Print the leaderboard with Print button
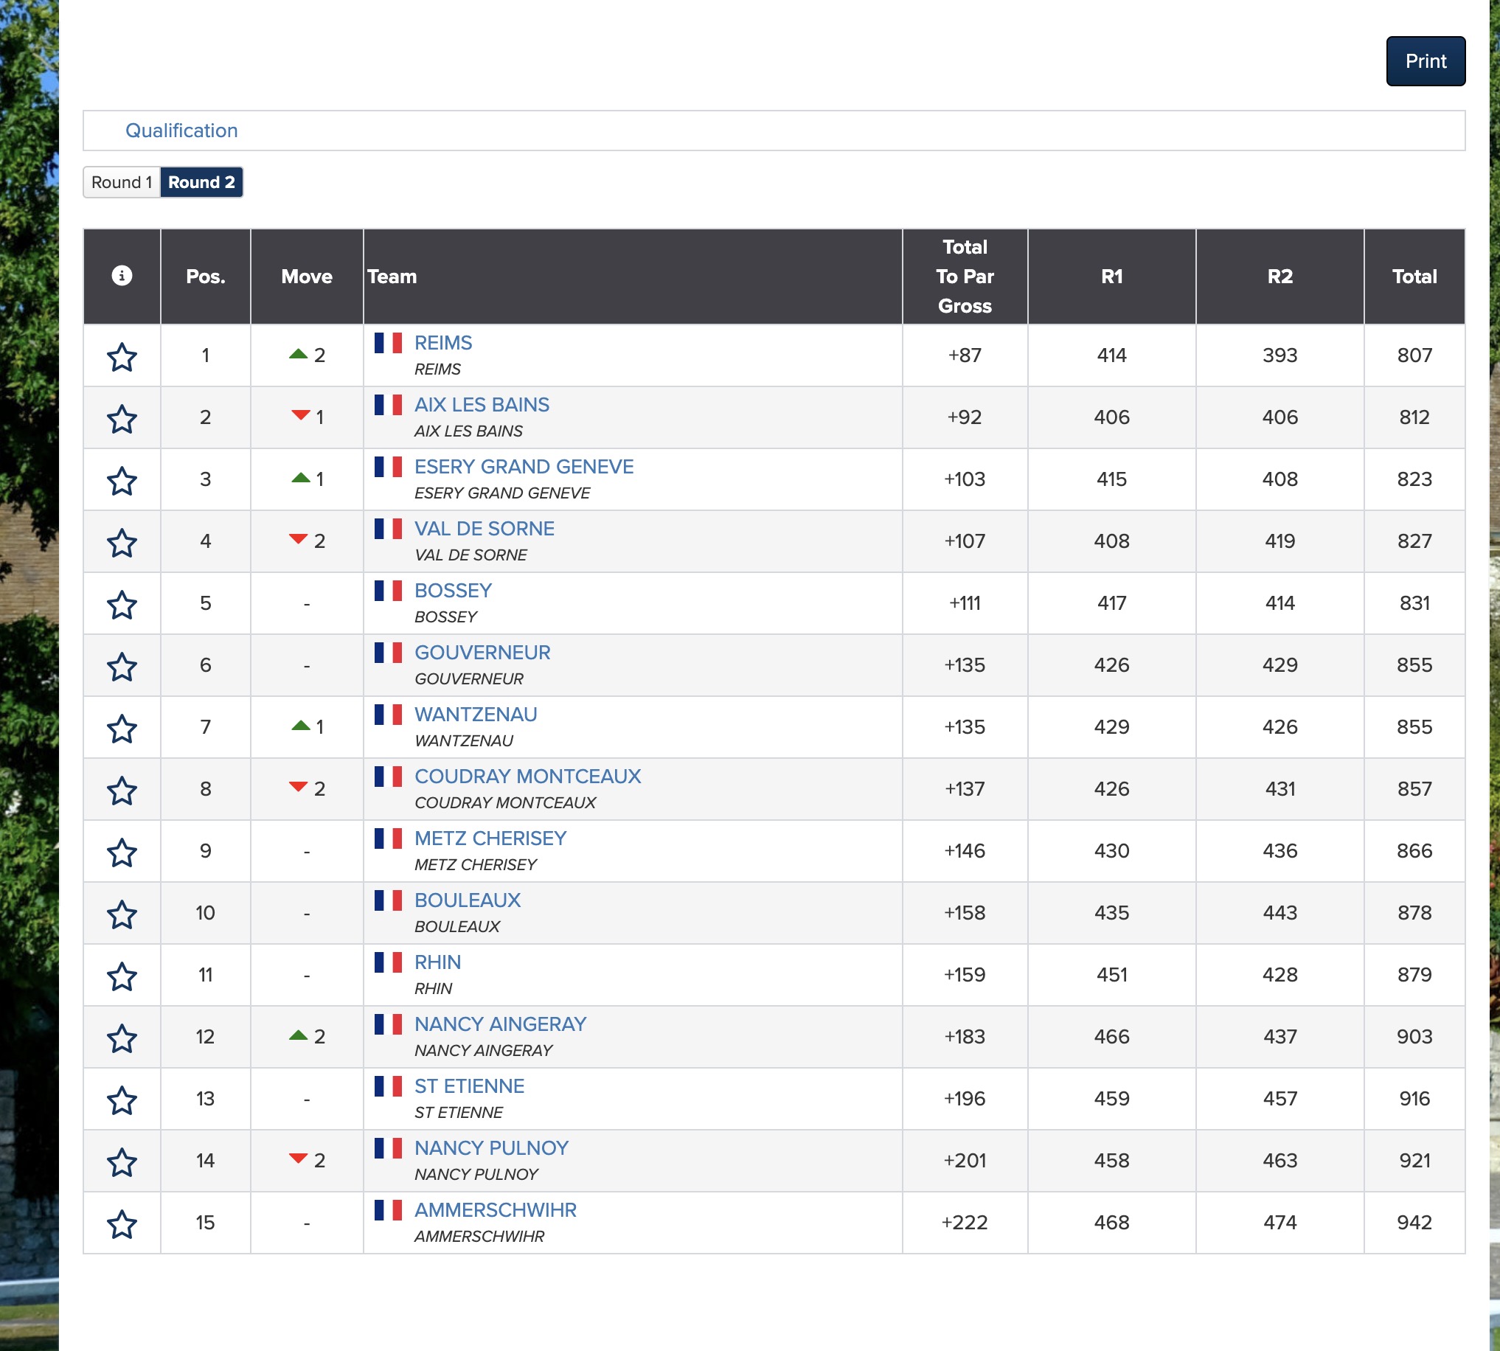Screen dimensions: 1500x1351 (1426, 61)
